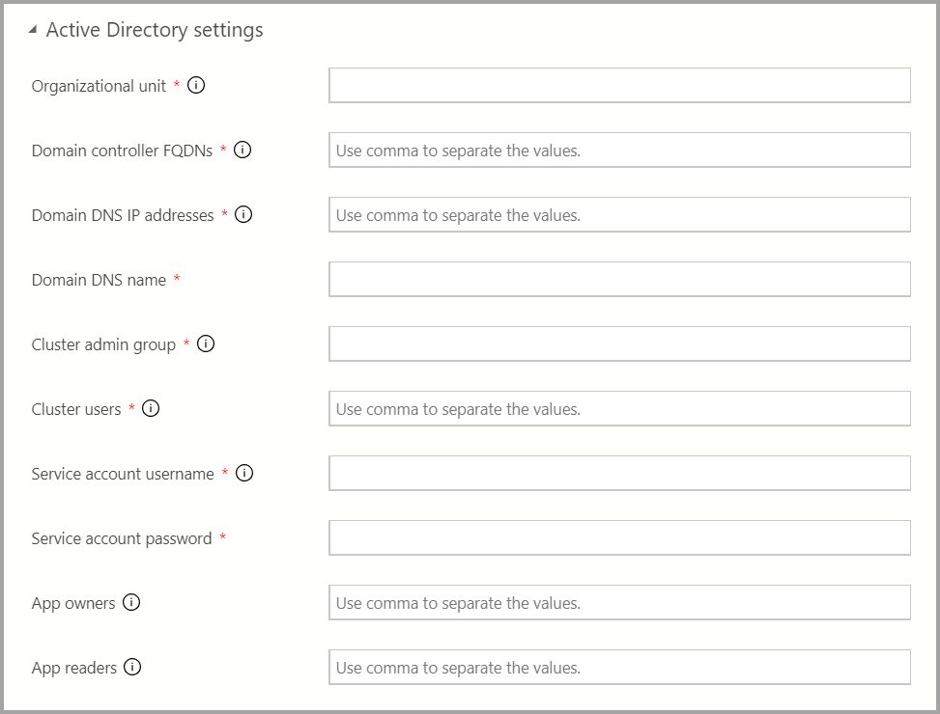Click the App readers info icon
Viewport: 940px width, 714px height.
pos(133,667)
